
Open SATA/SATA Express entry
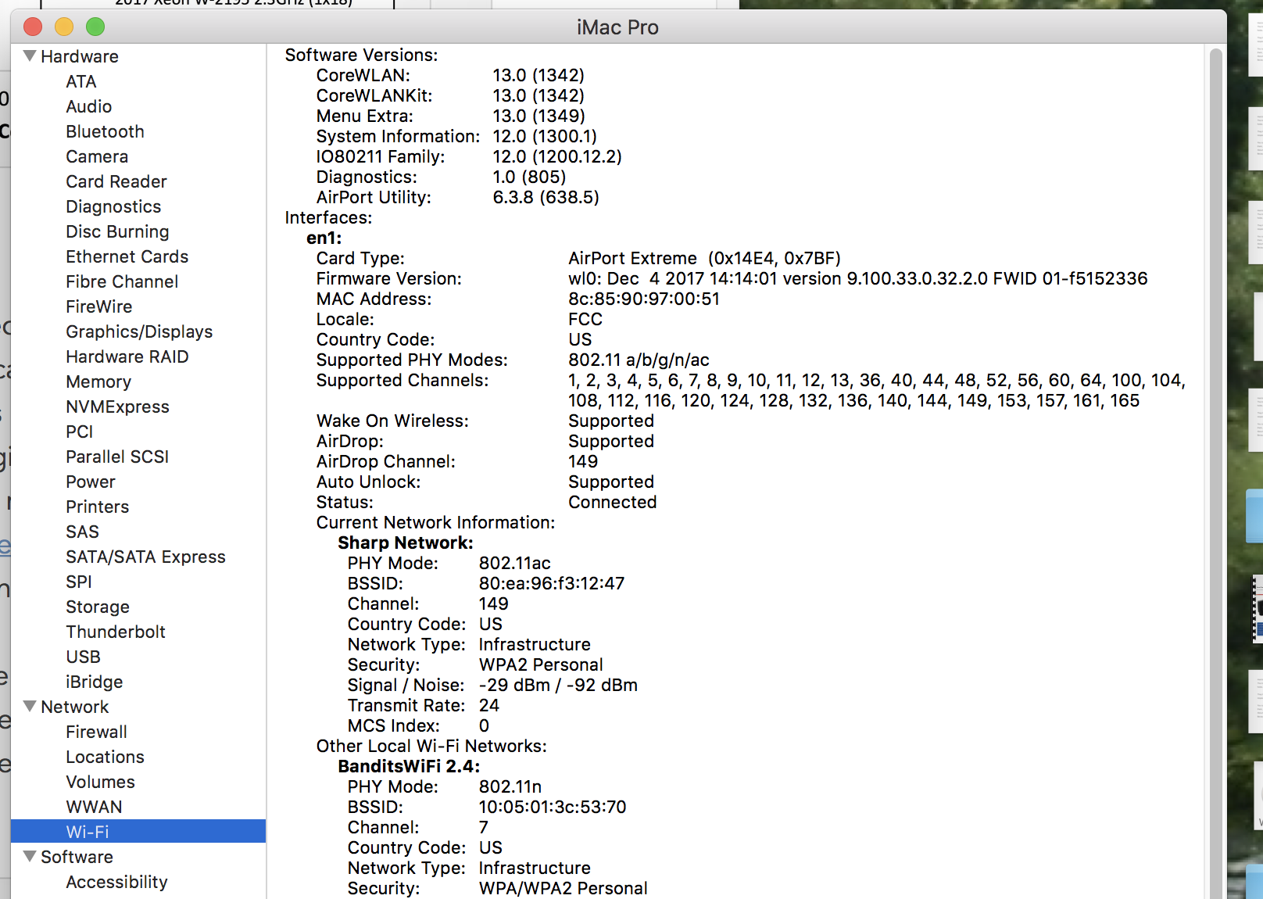click(x=145, y=557)
